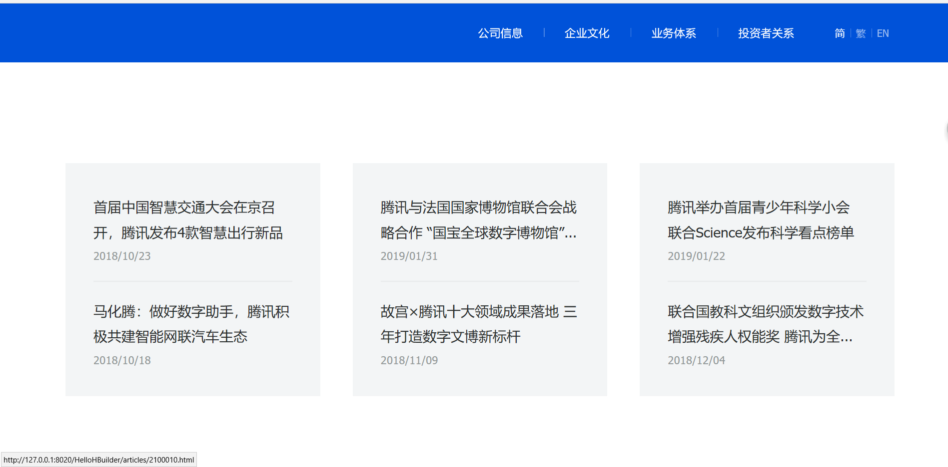Open article 腾讯与法国国家博物馆联合会战略合作

coord(479,220)
